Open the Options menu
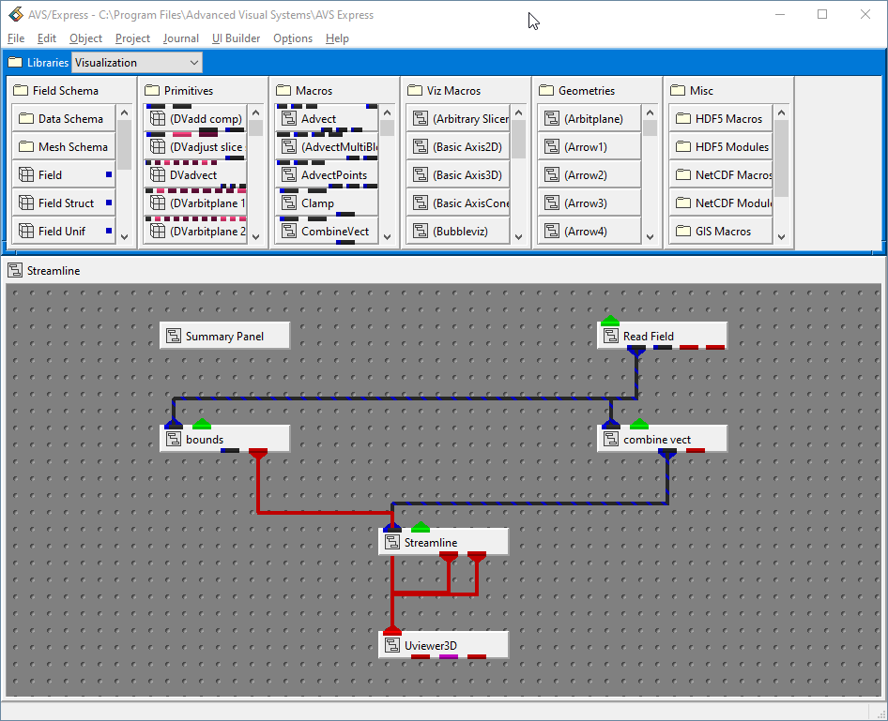Screen dimensions: 888x721 (293, 38)
